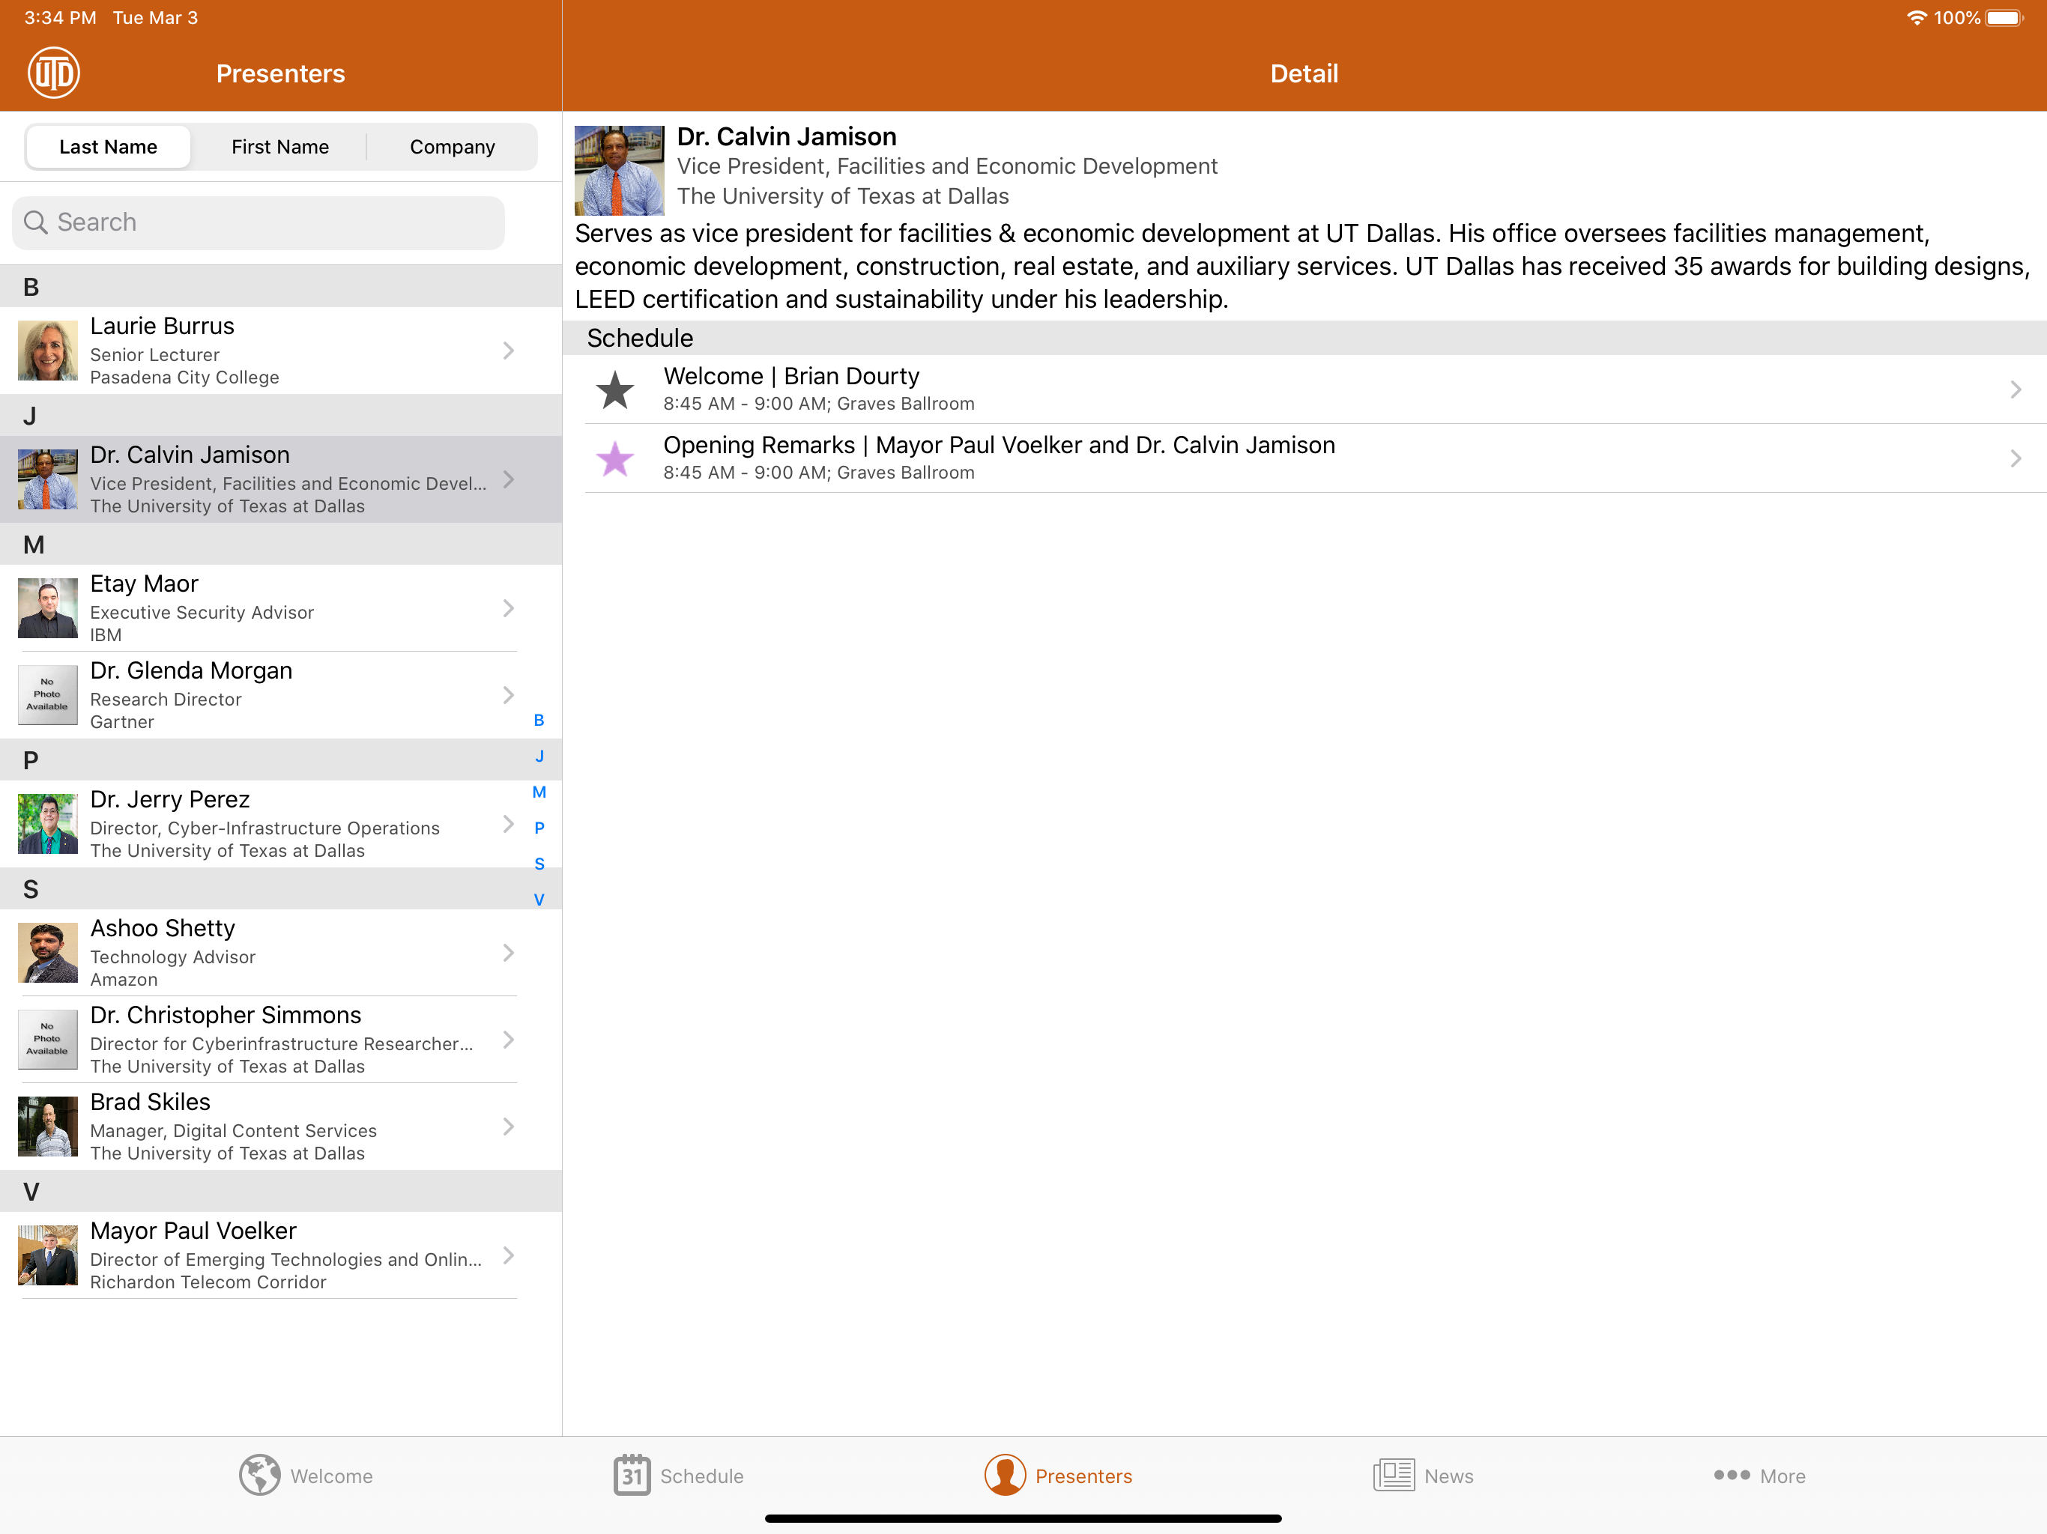The image size is (2047, 1534).
Task: Tap the Wi-Fi icon in the status bar
Action: click(x=1917, y=17)
